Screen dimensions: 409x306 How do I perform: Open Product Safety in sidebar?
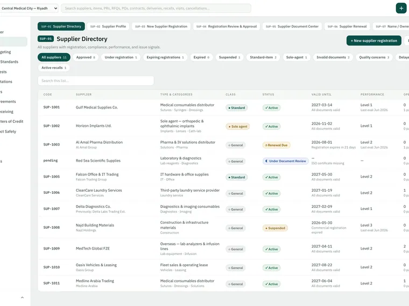[x=8, y=132]
